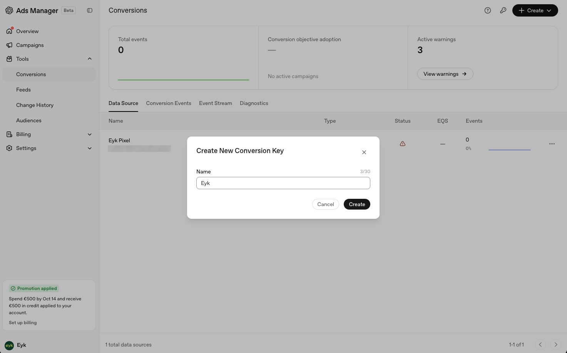
Task: Click the EQS column header
Action: pyautogui.click(x=443, y=121)
